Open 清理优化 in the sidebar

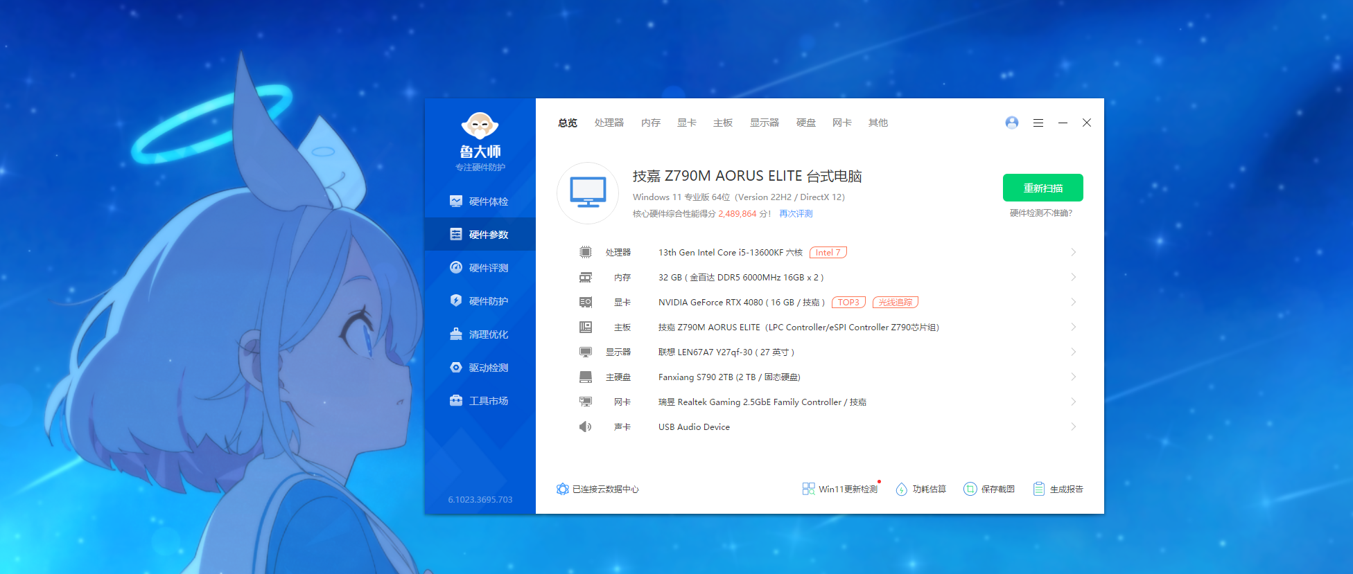[x=480, y=334]
